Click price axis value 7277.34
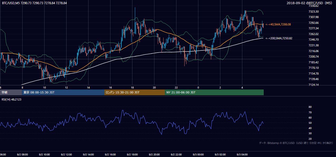336x157 pixels. click(314, 28)
